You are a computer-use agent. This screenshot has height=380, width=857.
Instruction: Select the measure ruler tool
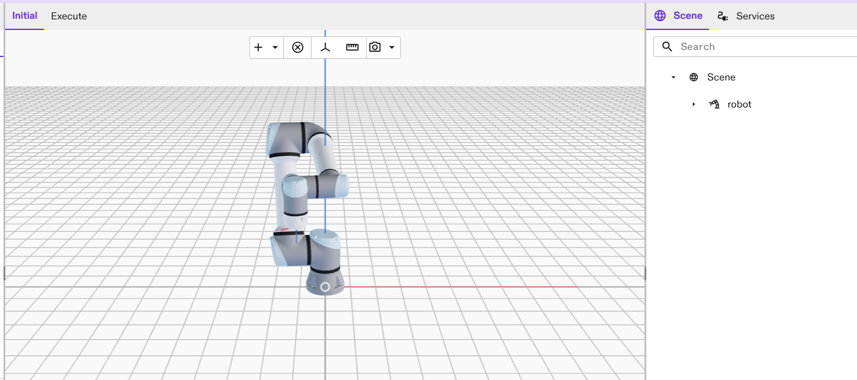click(x=352, y=47)
